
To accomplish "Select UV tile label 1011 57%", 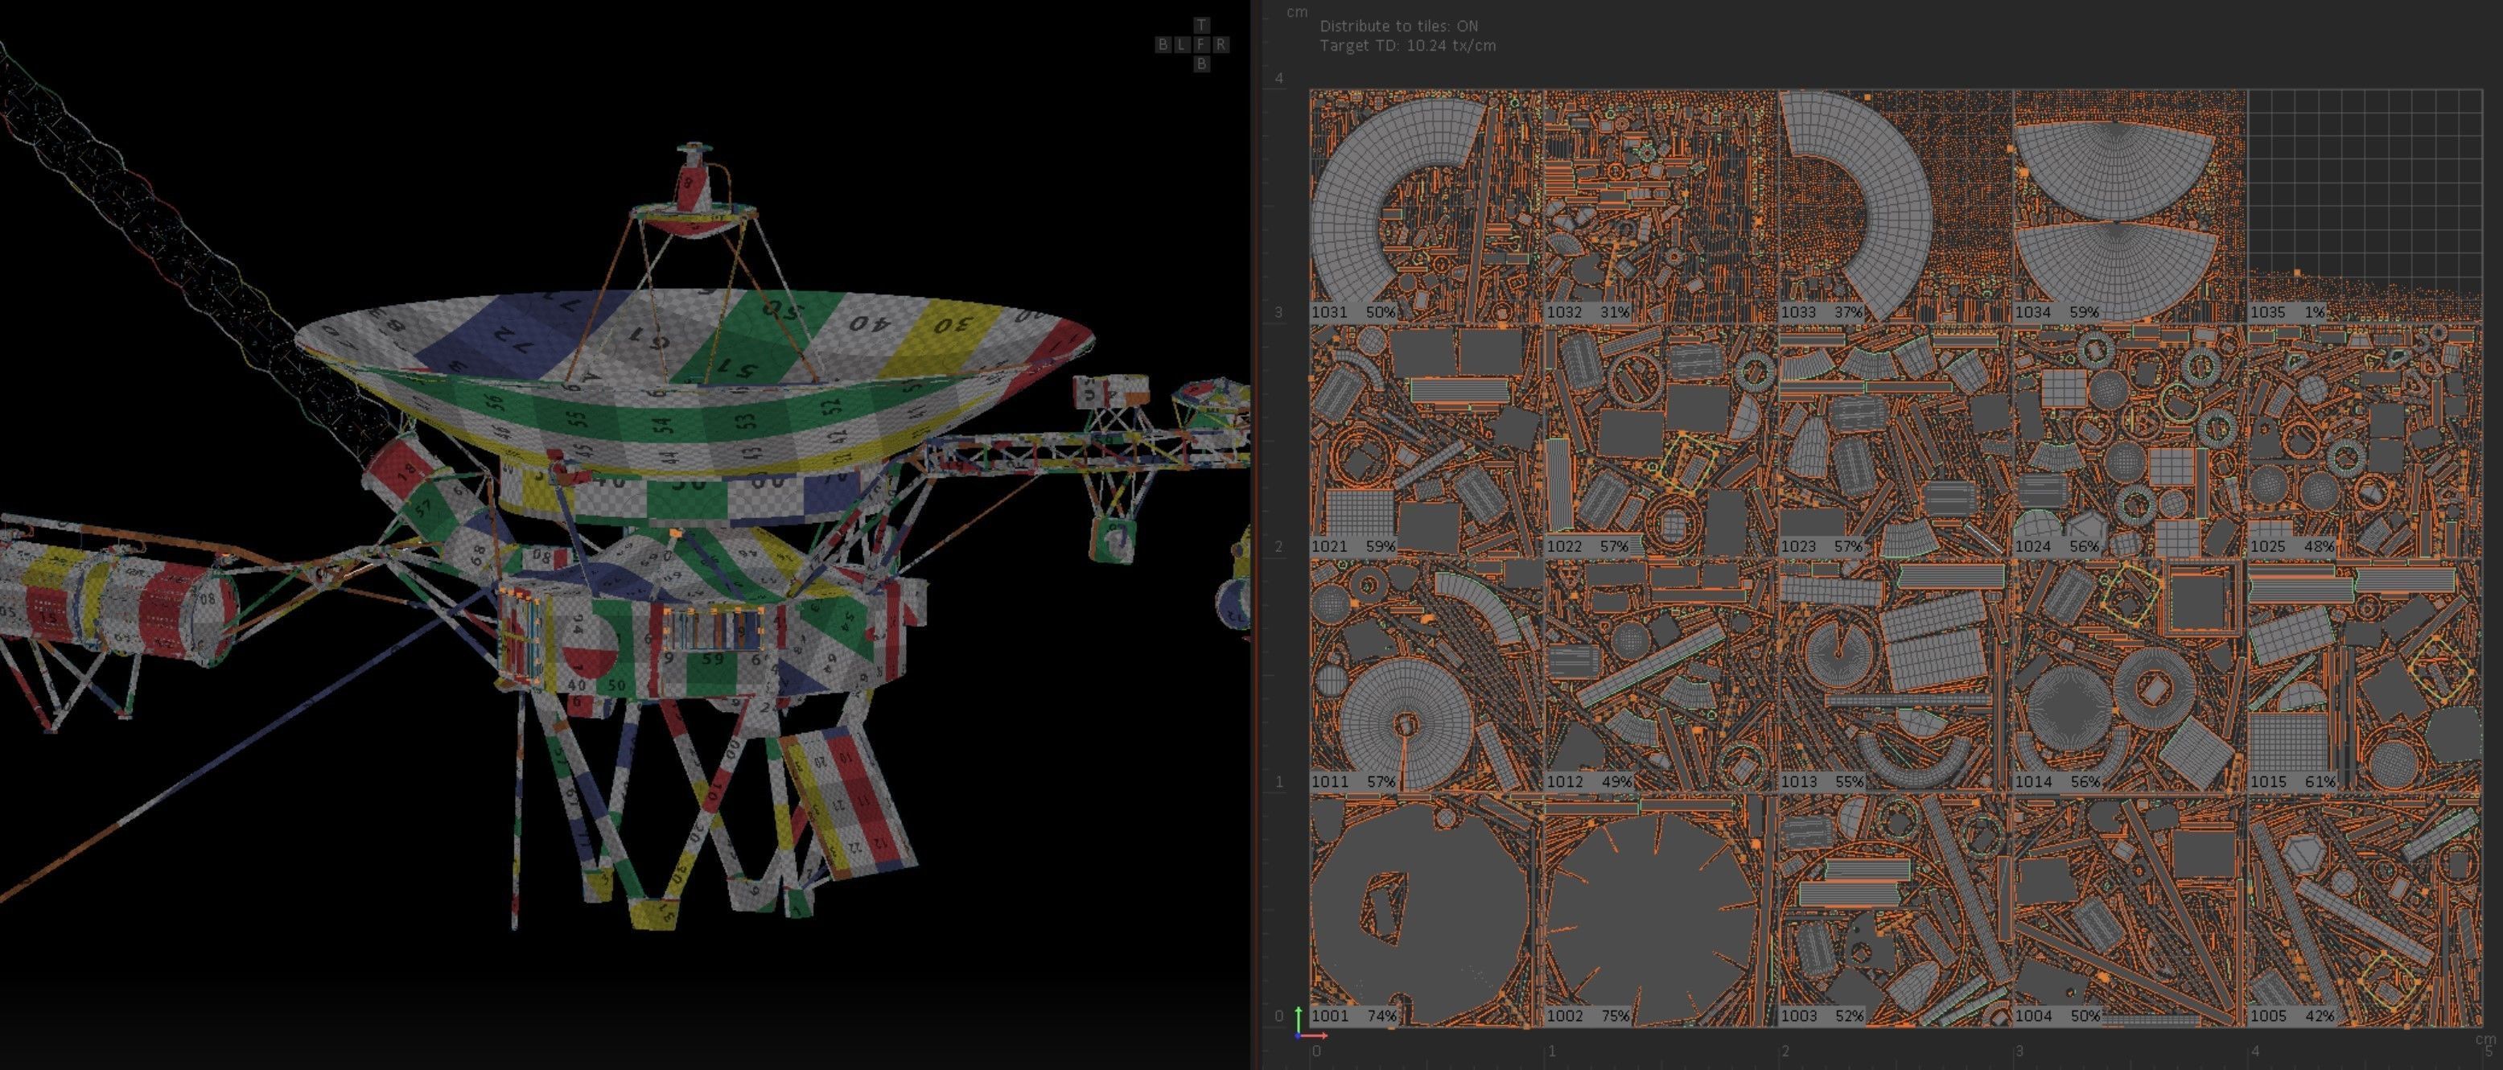I will pos(1353,781).
